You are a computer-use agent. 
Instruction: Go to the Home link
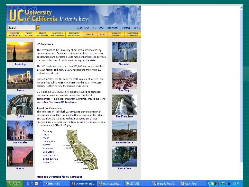tap(136, 28)
